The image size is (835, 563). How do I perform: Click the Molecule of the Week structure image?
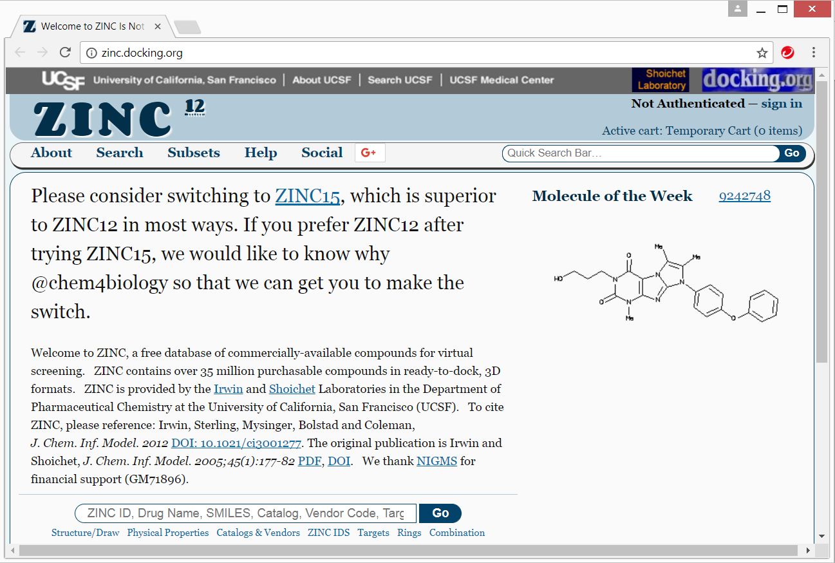(666, 283)
